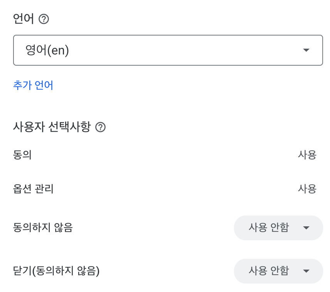The height and width of the screenshot is (292, 330).
Task: Open the 추가 언어 link
Action: pos(33,85)
